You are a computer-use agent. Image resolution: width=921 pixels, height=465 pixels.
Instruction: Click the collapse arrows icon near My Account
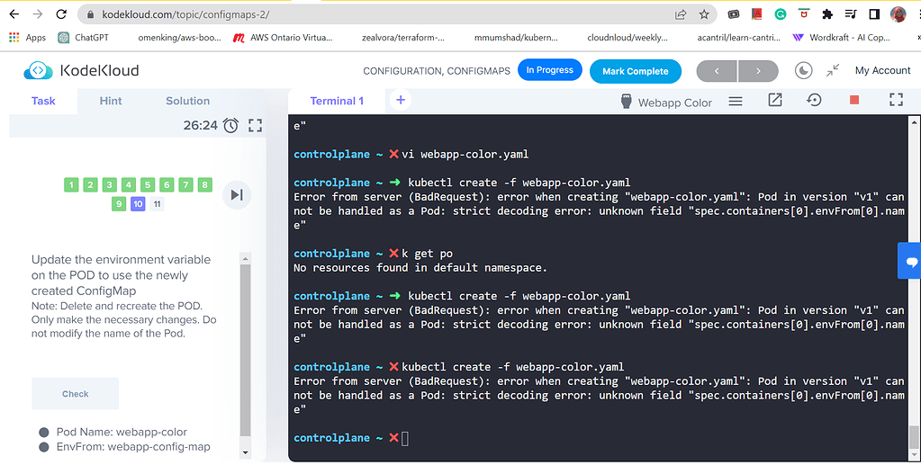pyautogui.click(x=833, y=70)
